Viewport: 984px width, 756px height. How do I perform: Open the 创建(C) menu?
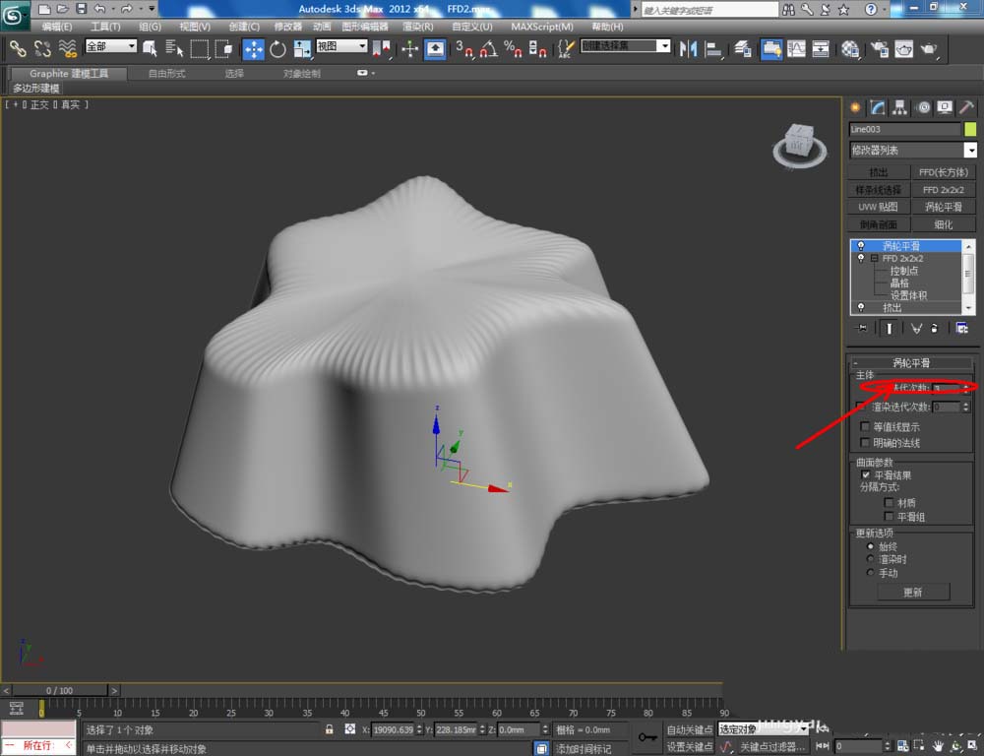(244, 27)
